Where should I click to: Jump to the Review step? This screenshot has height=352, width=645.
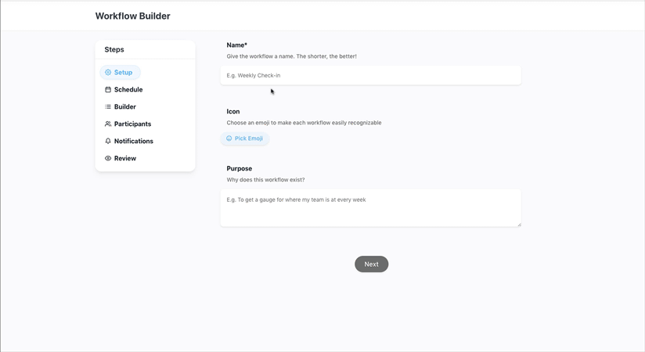point(121,158)
